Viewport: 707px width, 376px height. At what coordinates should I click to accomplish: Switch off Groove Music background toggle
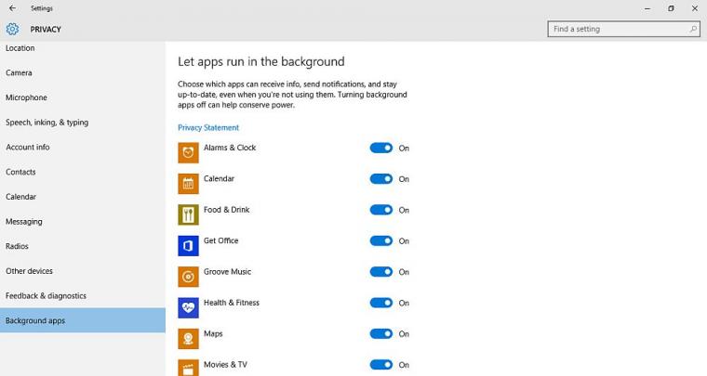[381, 272]
